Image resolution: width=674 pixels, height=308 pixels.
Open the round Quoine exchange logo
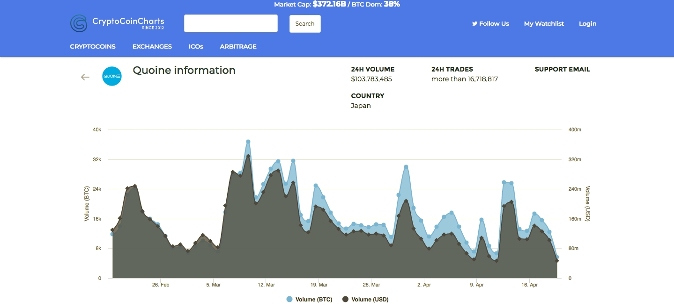(x=112, y=76)
